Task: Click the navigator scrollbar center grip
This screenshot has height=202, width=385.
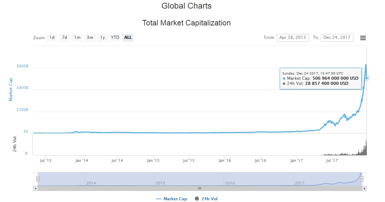Action: (200, 188)
